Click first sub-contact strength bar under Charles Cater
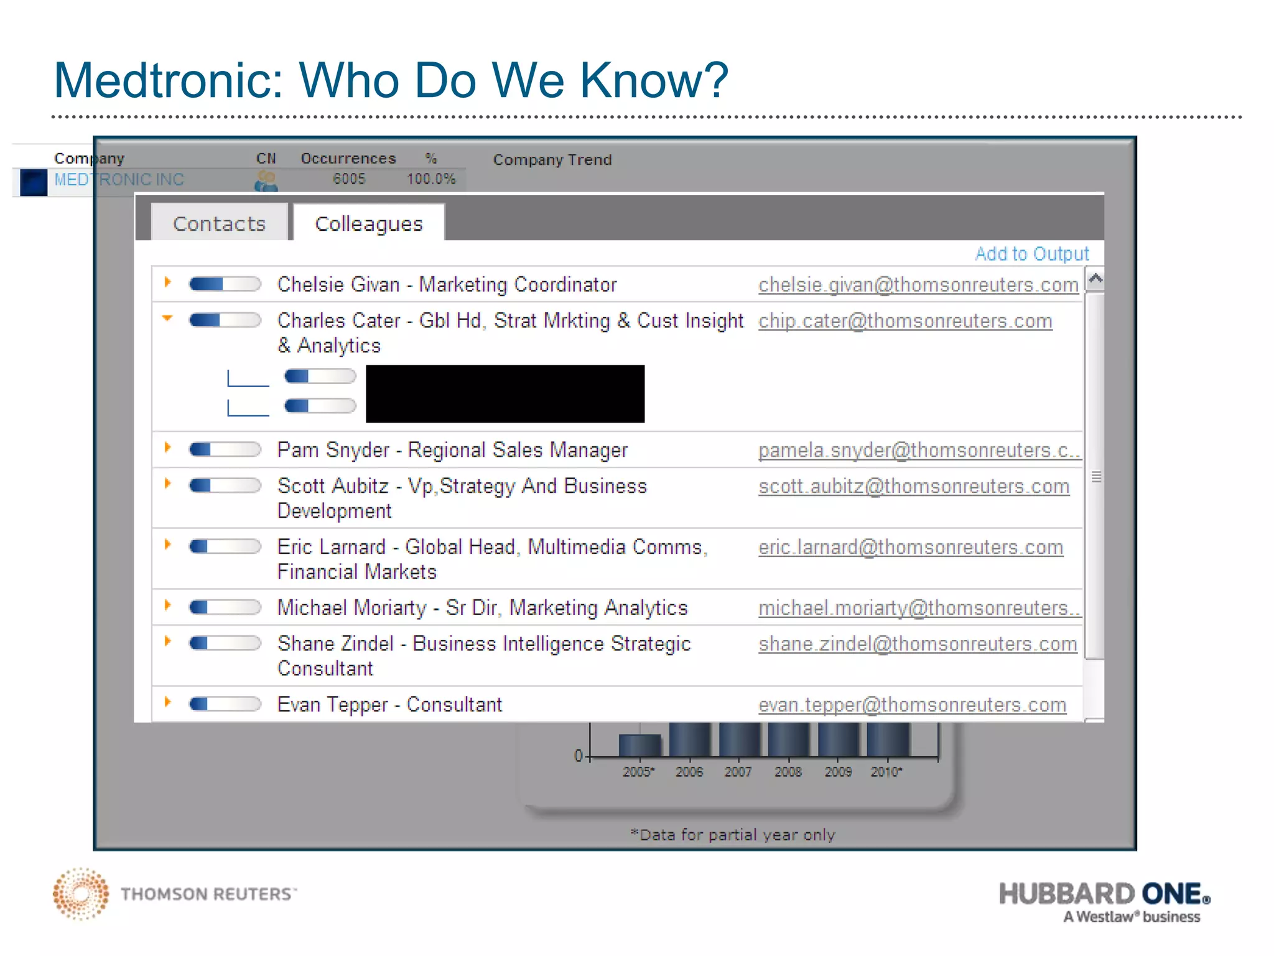Viewport: 1274px width, 956px height. 320,376
